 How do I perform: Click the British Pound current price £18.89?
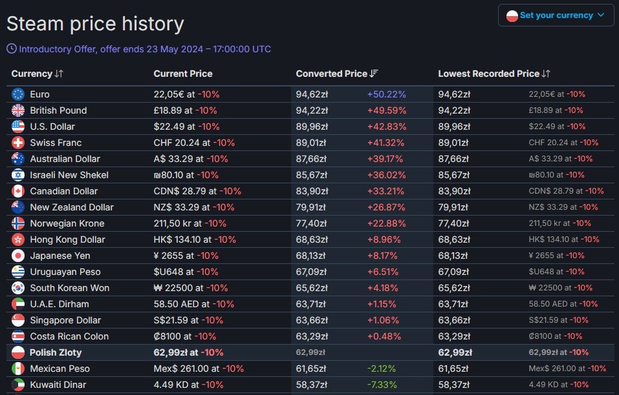click(168, 110)
